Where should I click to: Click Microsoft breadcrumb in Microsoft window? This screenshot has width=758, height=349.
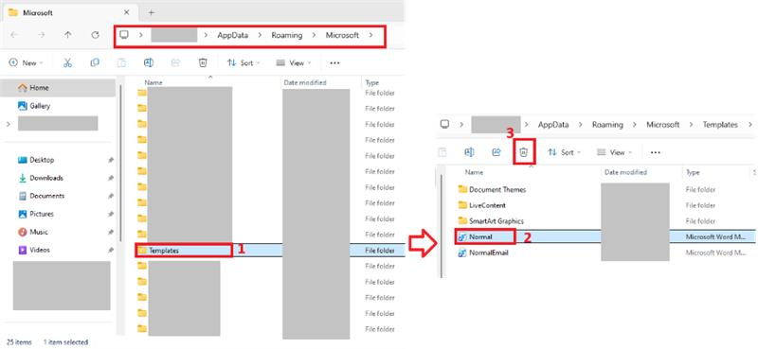(x=342, y=35)
